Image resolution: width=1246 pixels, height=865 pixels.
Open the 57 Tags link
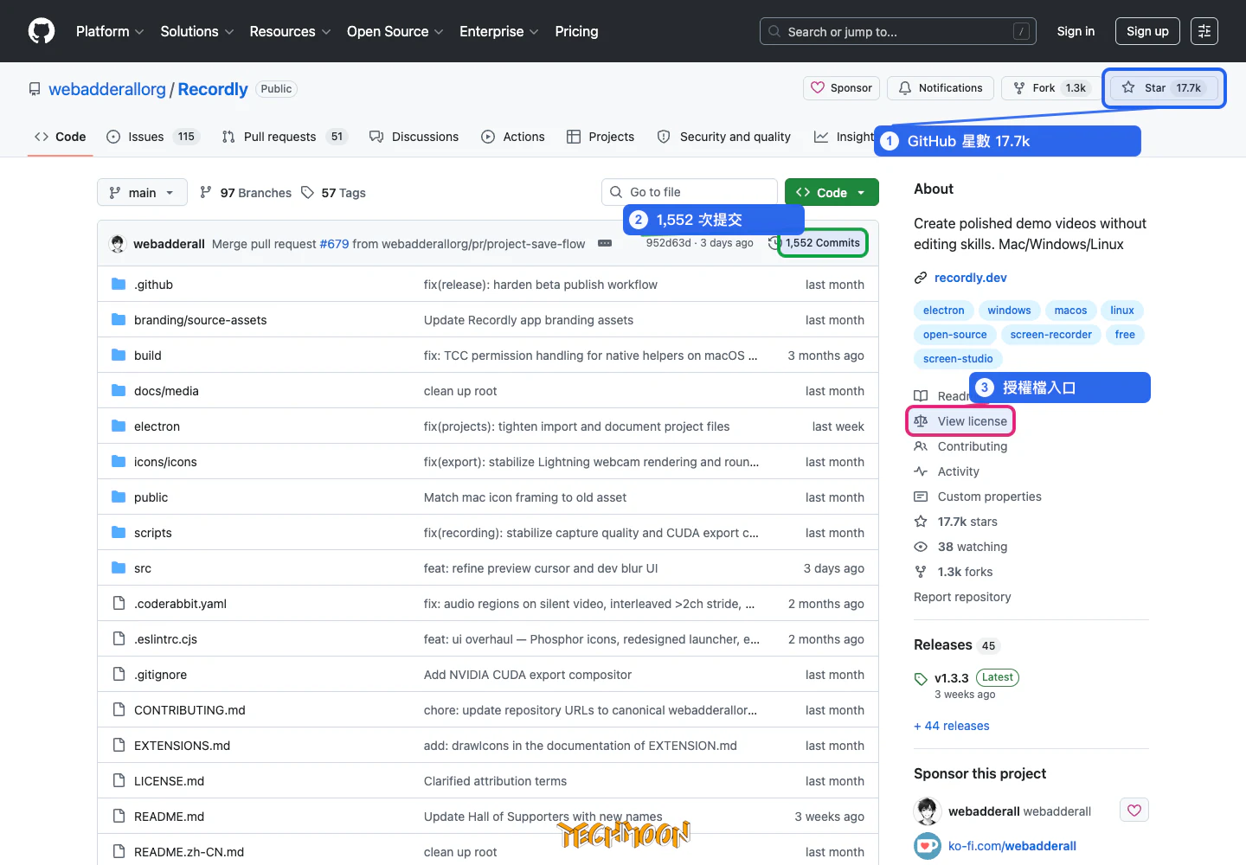click(333, 193)
